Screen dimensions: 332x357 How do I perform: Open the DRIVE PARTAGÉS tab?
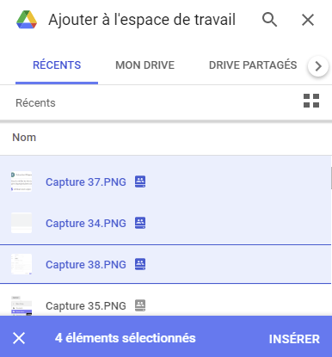253,65
